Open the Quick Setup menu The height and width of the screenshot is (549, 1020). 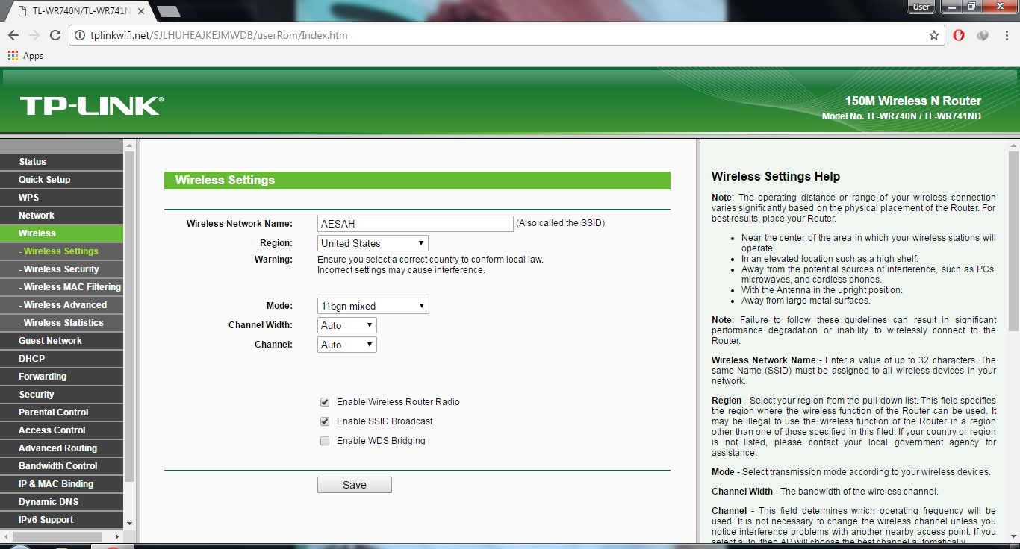[x=61, y=180]
